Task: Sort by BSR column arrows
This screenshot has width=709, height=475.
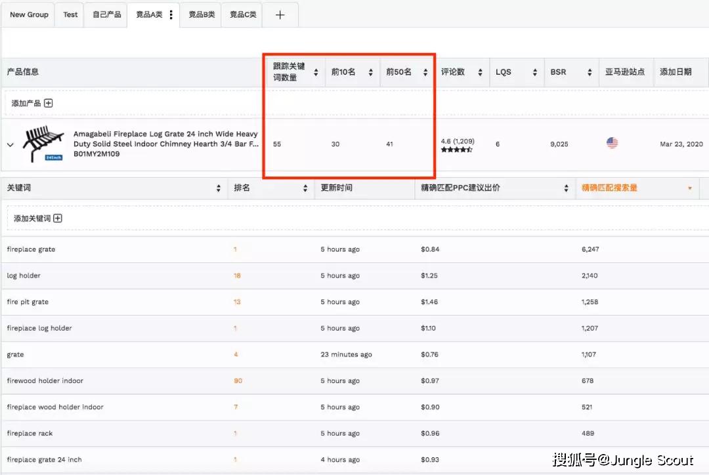Action: [x=589, y=72]
